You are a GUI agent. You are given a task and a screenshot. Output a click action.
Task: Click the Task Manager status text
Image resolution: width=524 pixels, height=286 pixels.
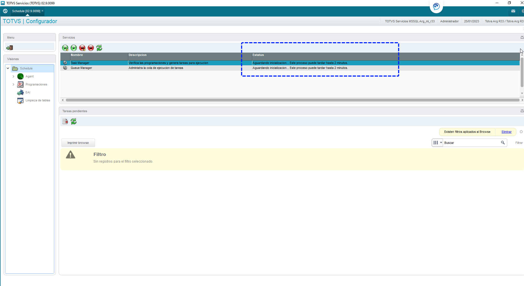pos(300,63)
